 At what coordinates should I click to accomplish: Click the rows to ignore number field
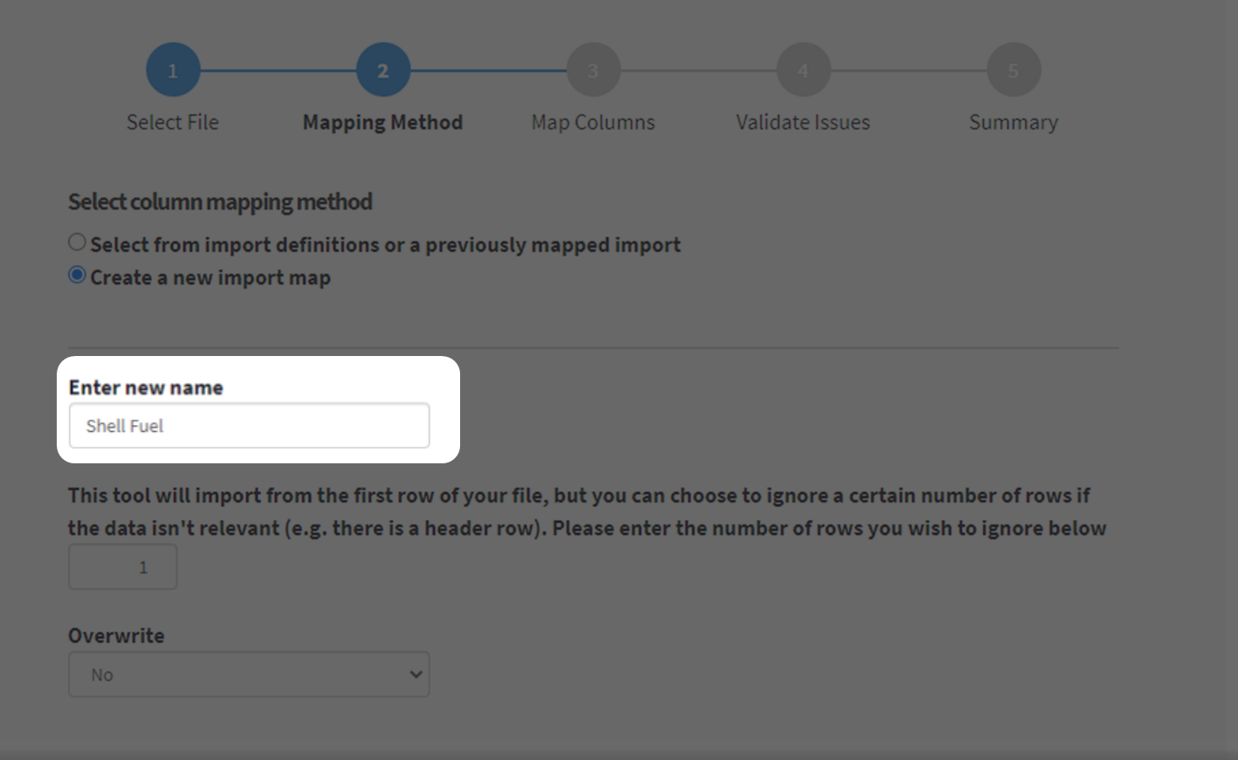click(x=123, y=567)
